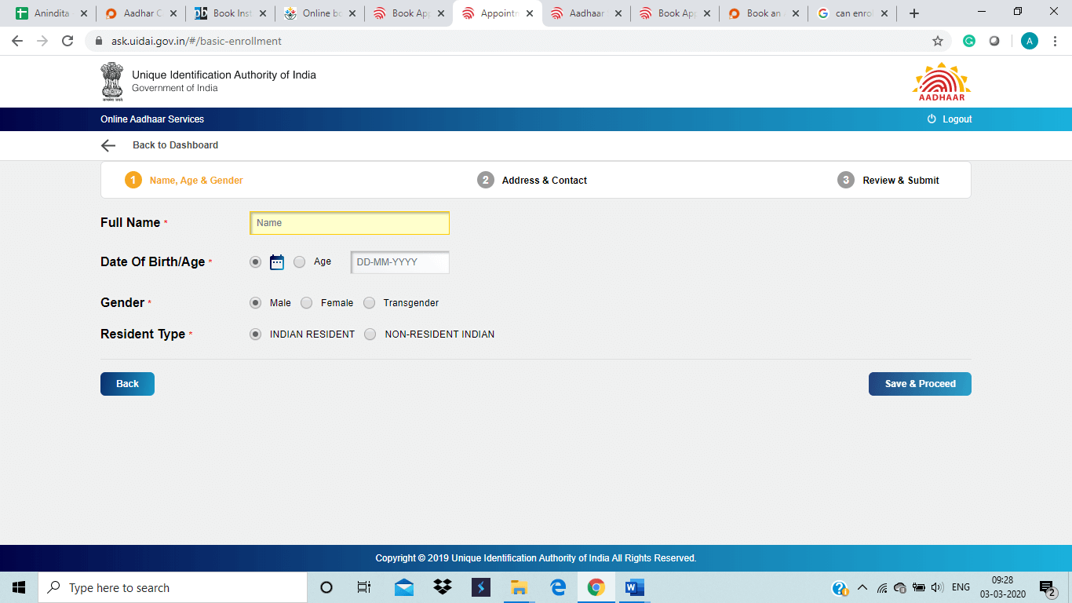Click the Aadhaar logo at top right
Viewport: 1072px width, 603px height.
941,82
